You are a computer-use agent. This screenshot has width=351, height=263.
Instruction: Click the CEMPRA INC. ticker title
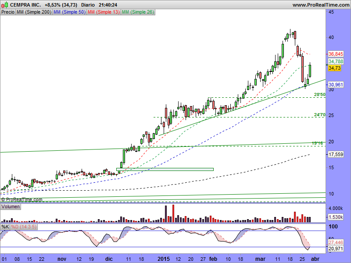click(x=25, y=5)
